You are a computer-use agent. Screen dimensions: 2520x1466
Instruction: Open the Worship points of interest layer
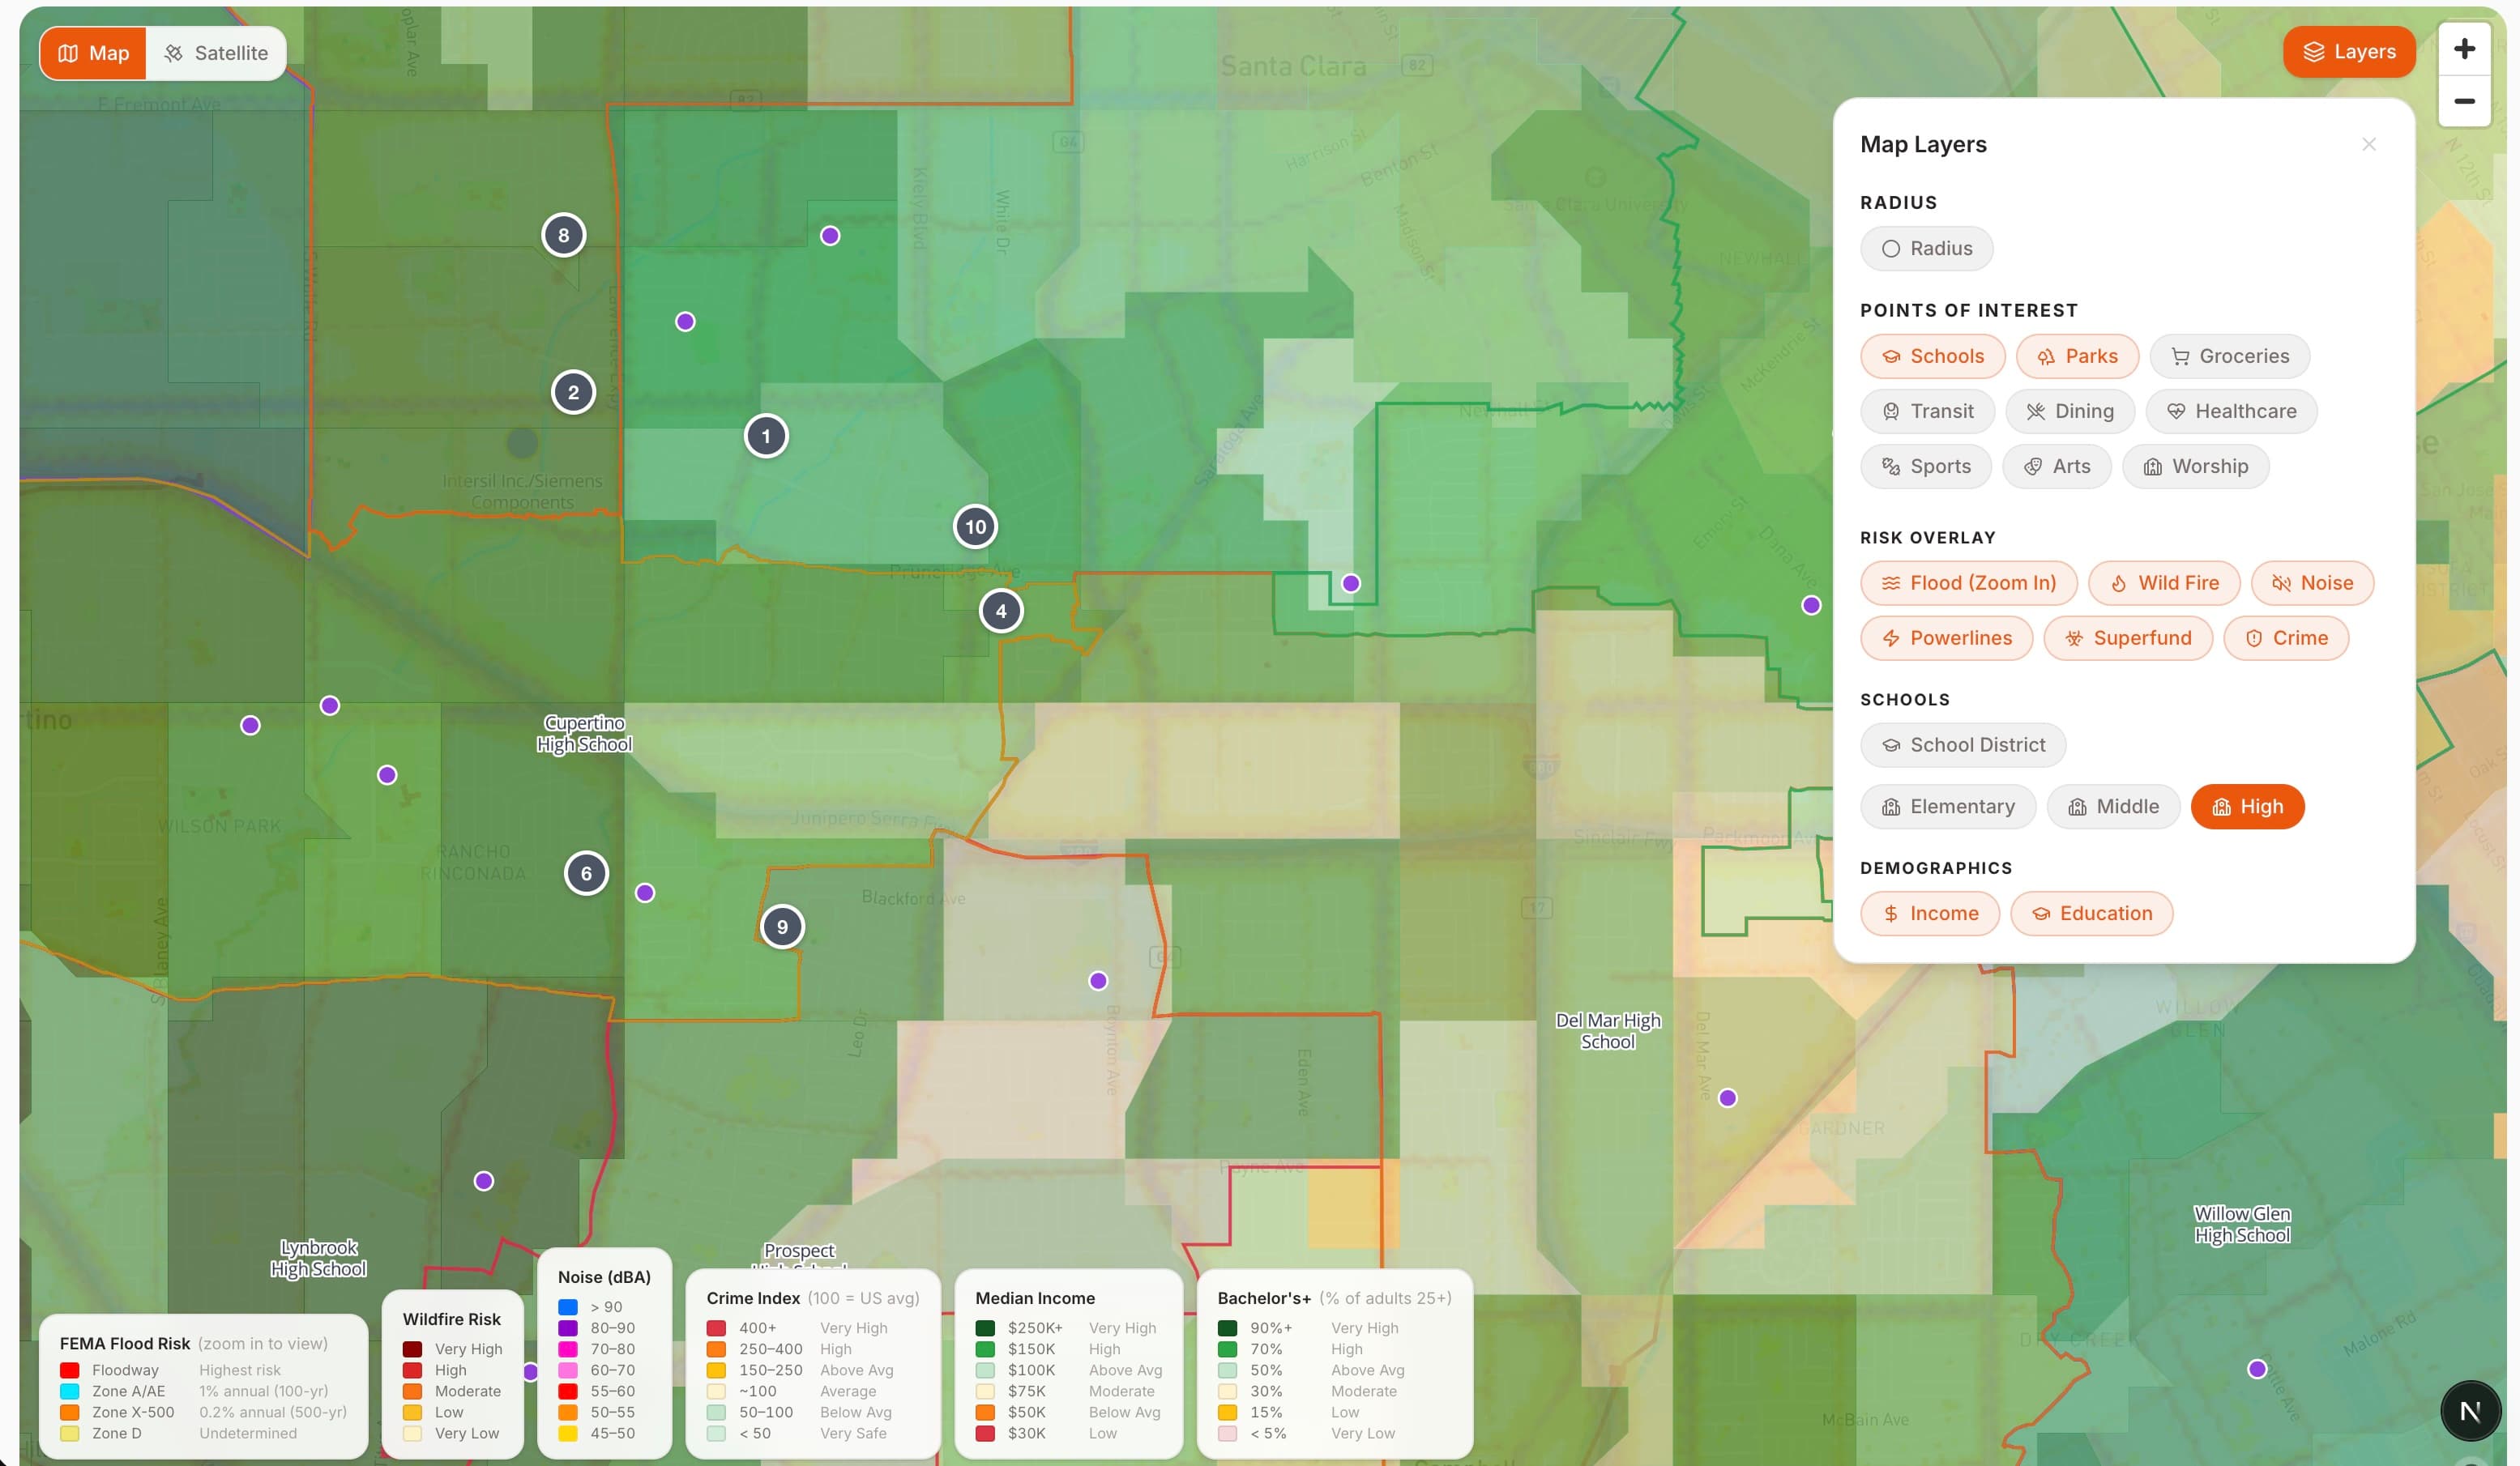click(2195, 466)
